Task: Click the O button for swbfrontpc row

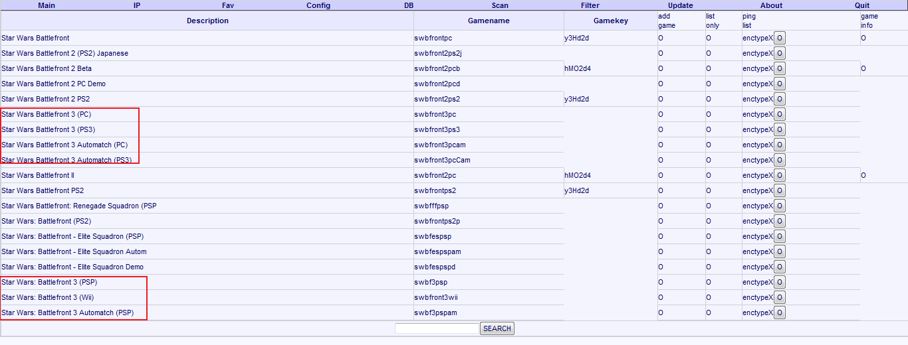Action: (779, 38)
